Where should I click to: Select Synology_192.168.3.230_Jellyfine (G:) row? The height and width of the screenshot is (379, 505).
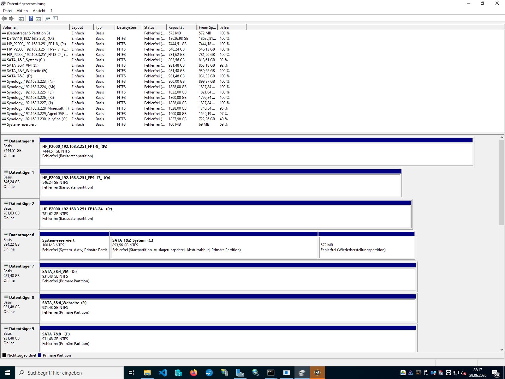coord(123,119)
